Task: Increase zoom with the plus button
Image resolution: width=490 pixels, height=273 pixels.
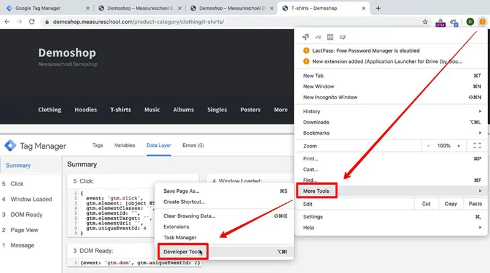Action: point(459,146)
